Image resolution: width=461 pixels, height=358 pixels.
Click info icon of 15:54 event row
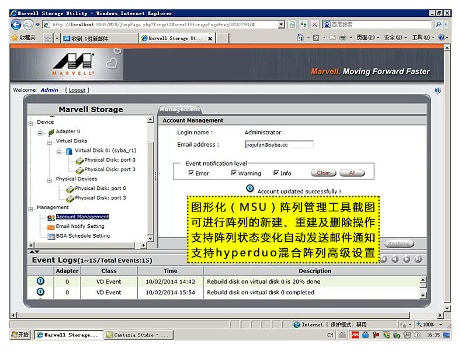(x=40, y=291)
